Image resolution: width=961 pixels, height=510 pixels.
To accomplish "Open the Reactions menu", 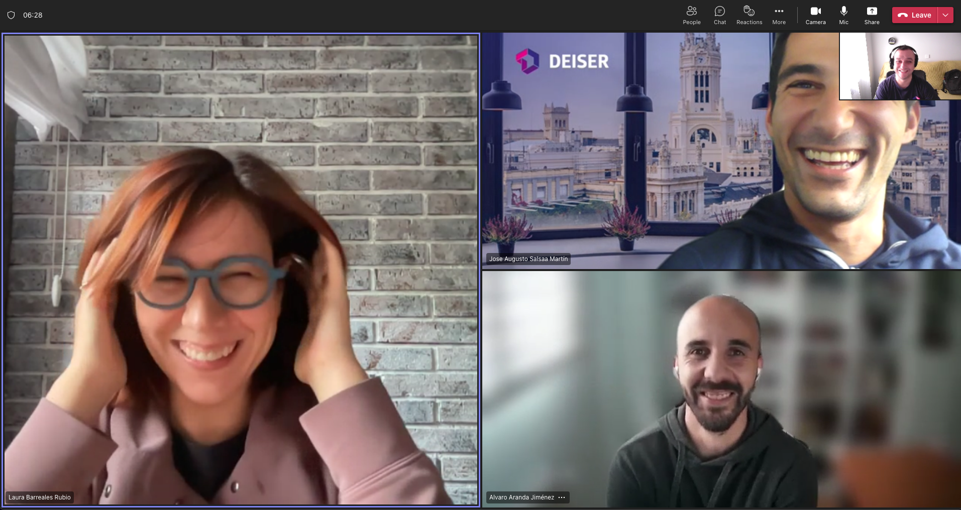I will pyautogui.click(x=749, y=15).
